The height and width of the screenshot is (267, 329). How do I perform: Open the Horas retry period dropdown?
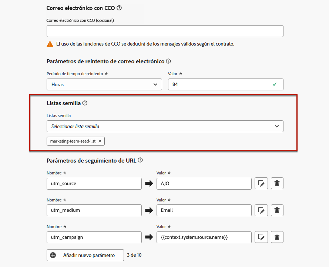[104, 84]
